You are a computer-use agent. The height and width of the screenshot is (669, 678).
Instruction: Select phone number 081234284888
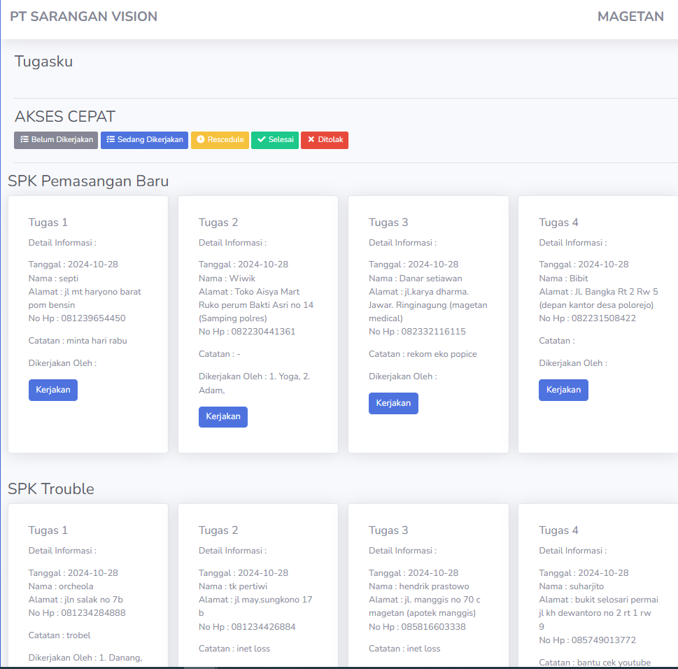pos(93,613)
